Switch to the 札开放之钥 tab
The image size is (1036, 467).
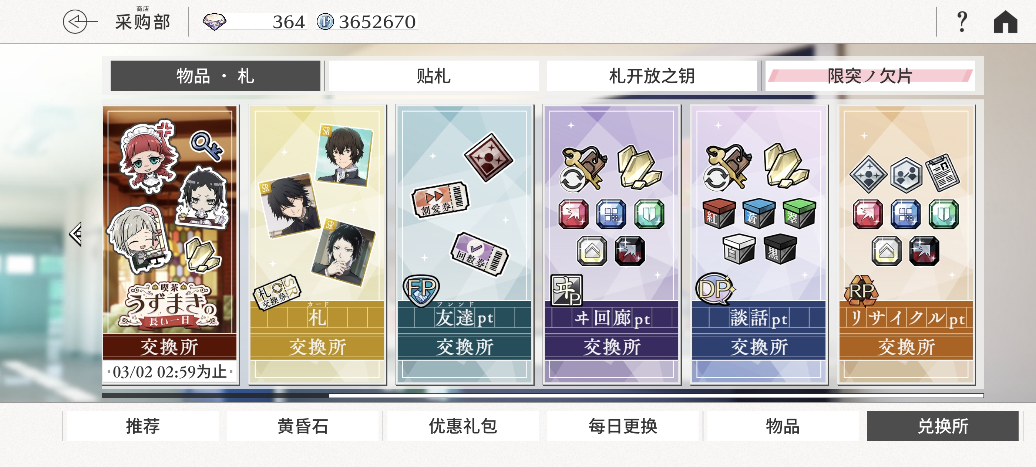(652, 76)
